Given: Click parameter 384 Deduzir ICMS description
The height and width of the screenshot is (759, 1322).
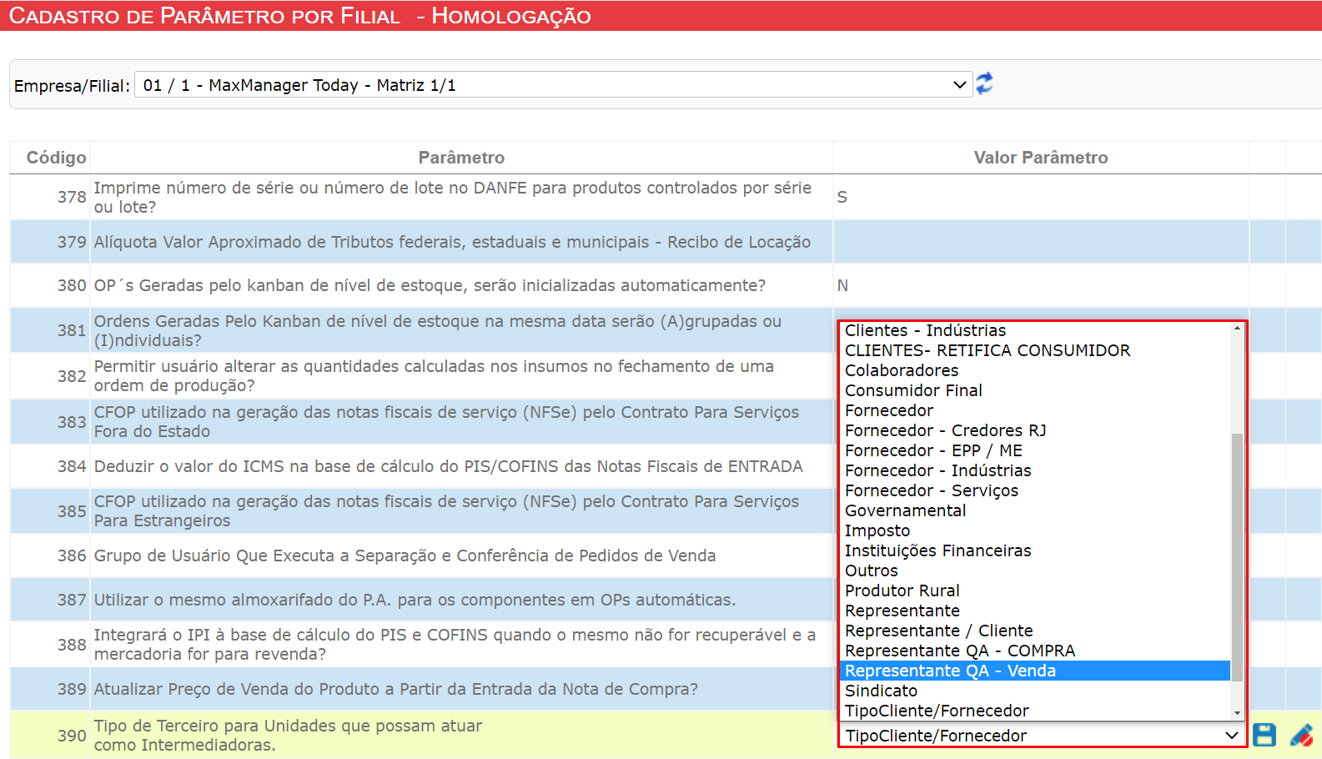Looking at the screenshot, I should [x=448, y=466].
